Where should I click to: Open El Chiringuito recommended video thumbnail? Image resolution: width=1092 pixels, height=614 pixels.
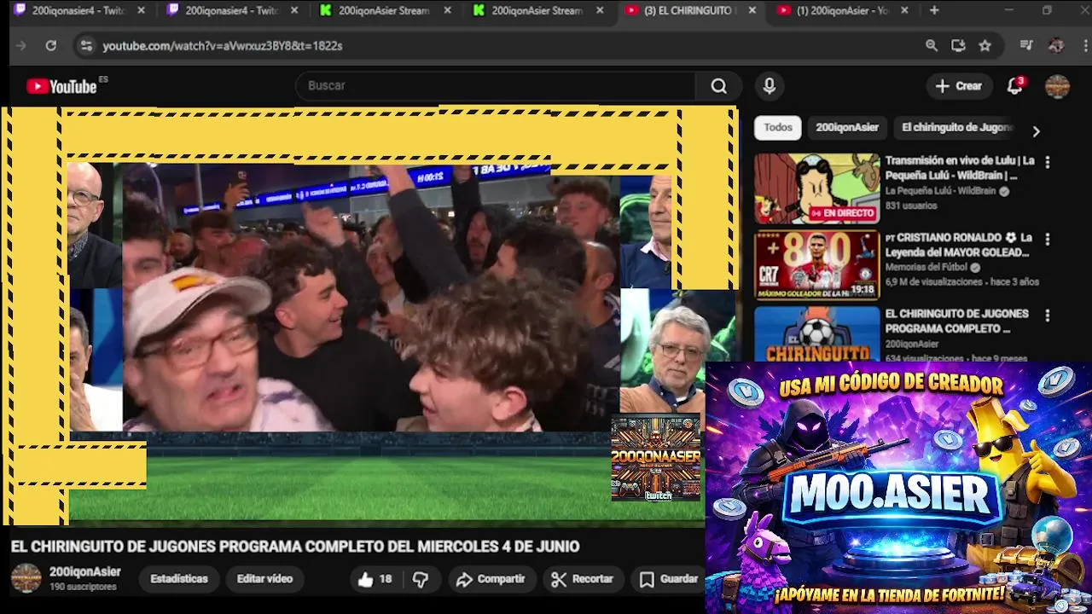point(816,333)
